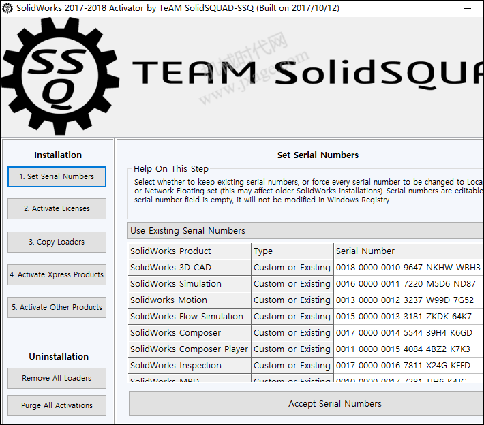Viewport: 484px width, 425px height.
Task: Click the gear icon in title bar
Action: pos(7,8)
